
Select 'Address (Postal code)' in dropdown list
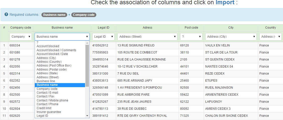52,70
